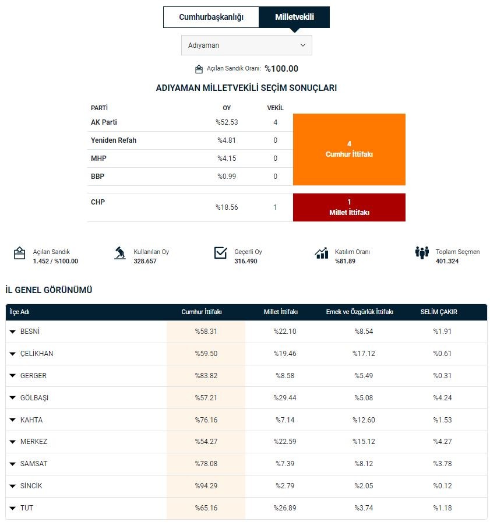Viewport: 490px width, 525px height.
Task: Click the Açılan Sandık ballot box icon
Action: (x=20, y=253)
